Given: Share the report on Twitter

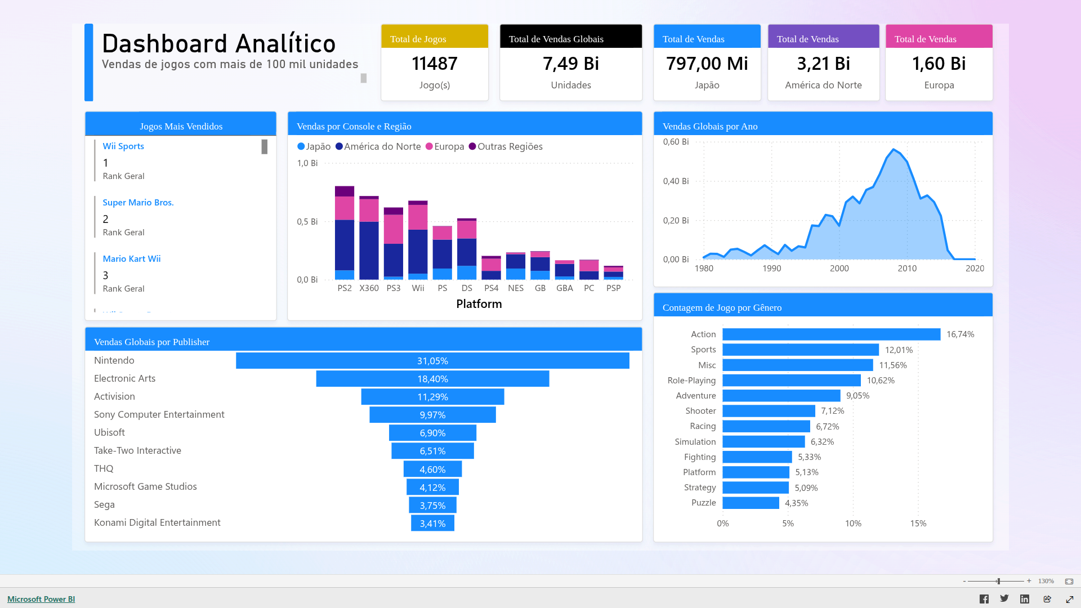Looking at the screenshot, I should [x=1004, y=598].
